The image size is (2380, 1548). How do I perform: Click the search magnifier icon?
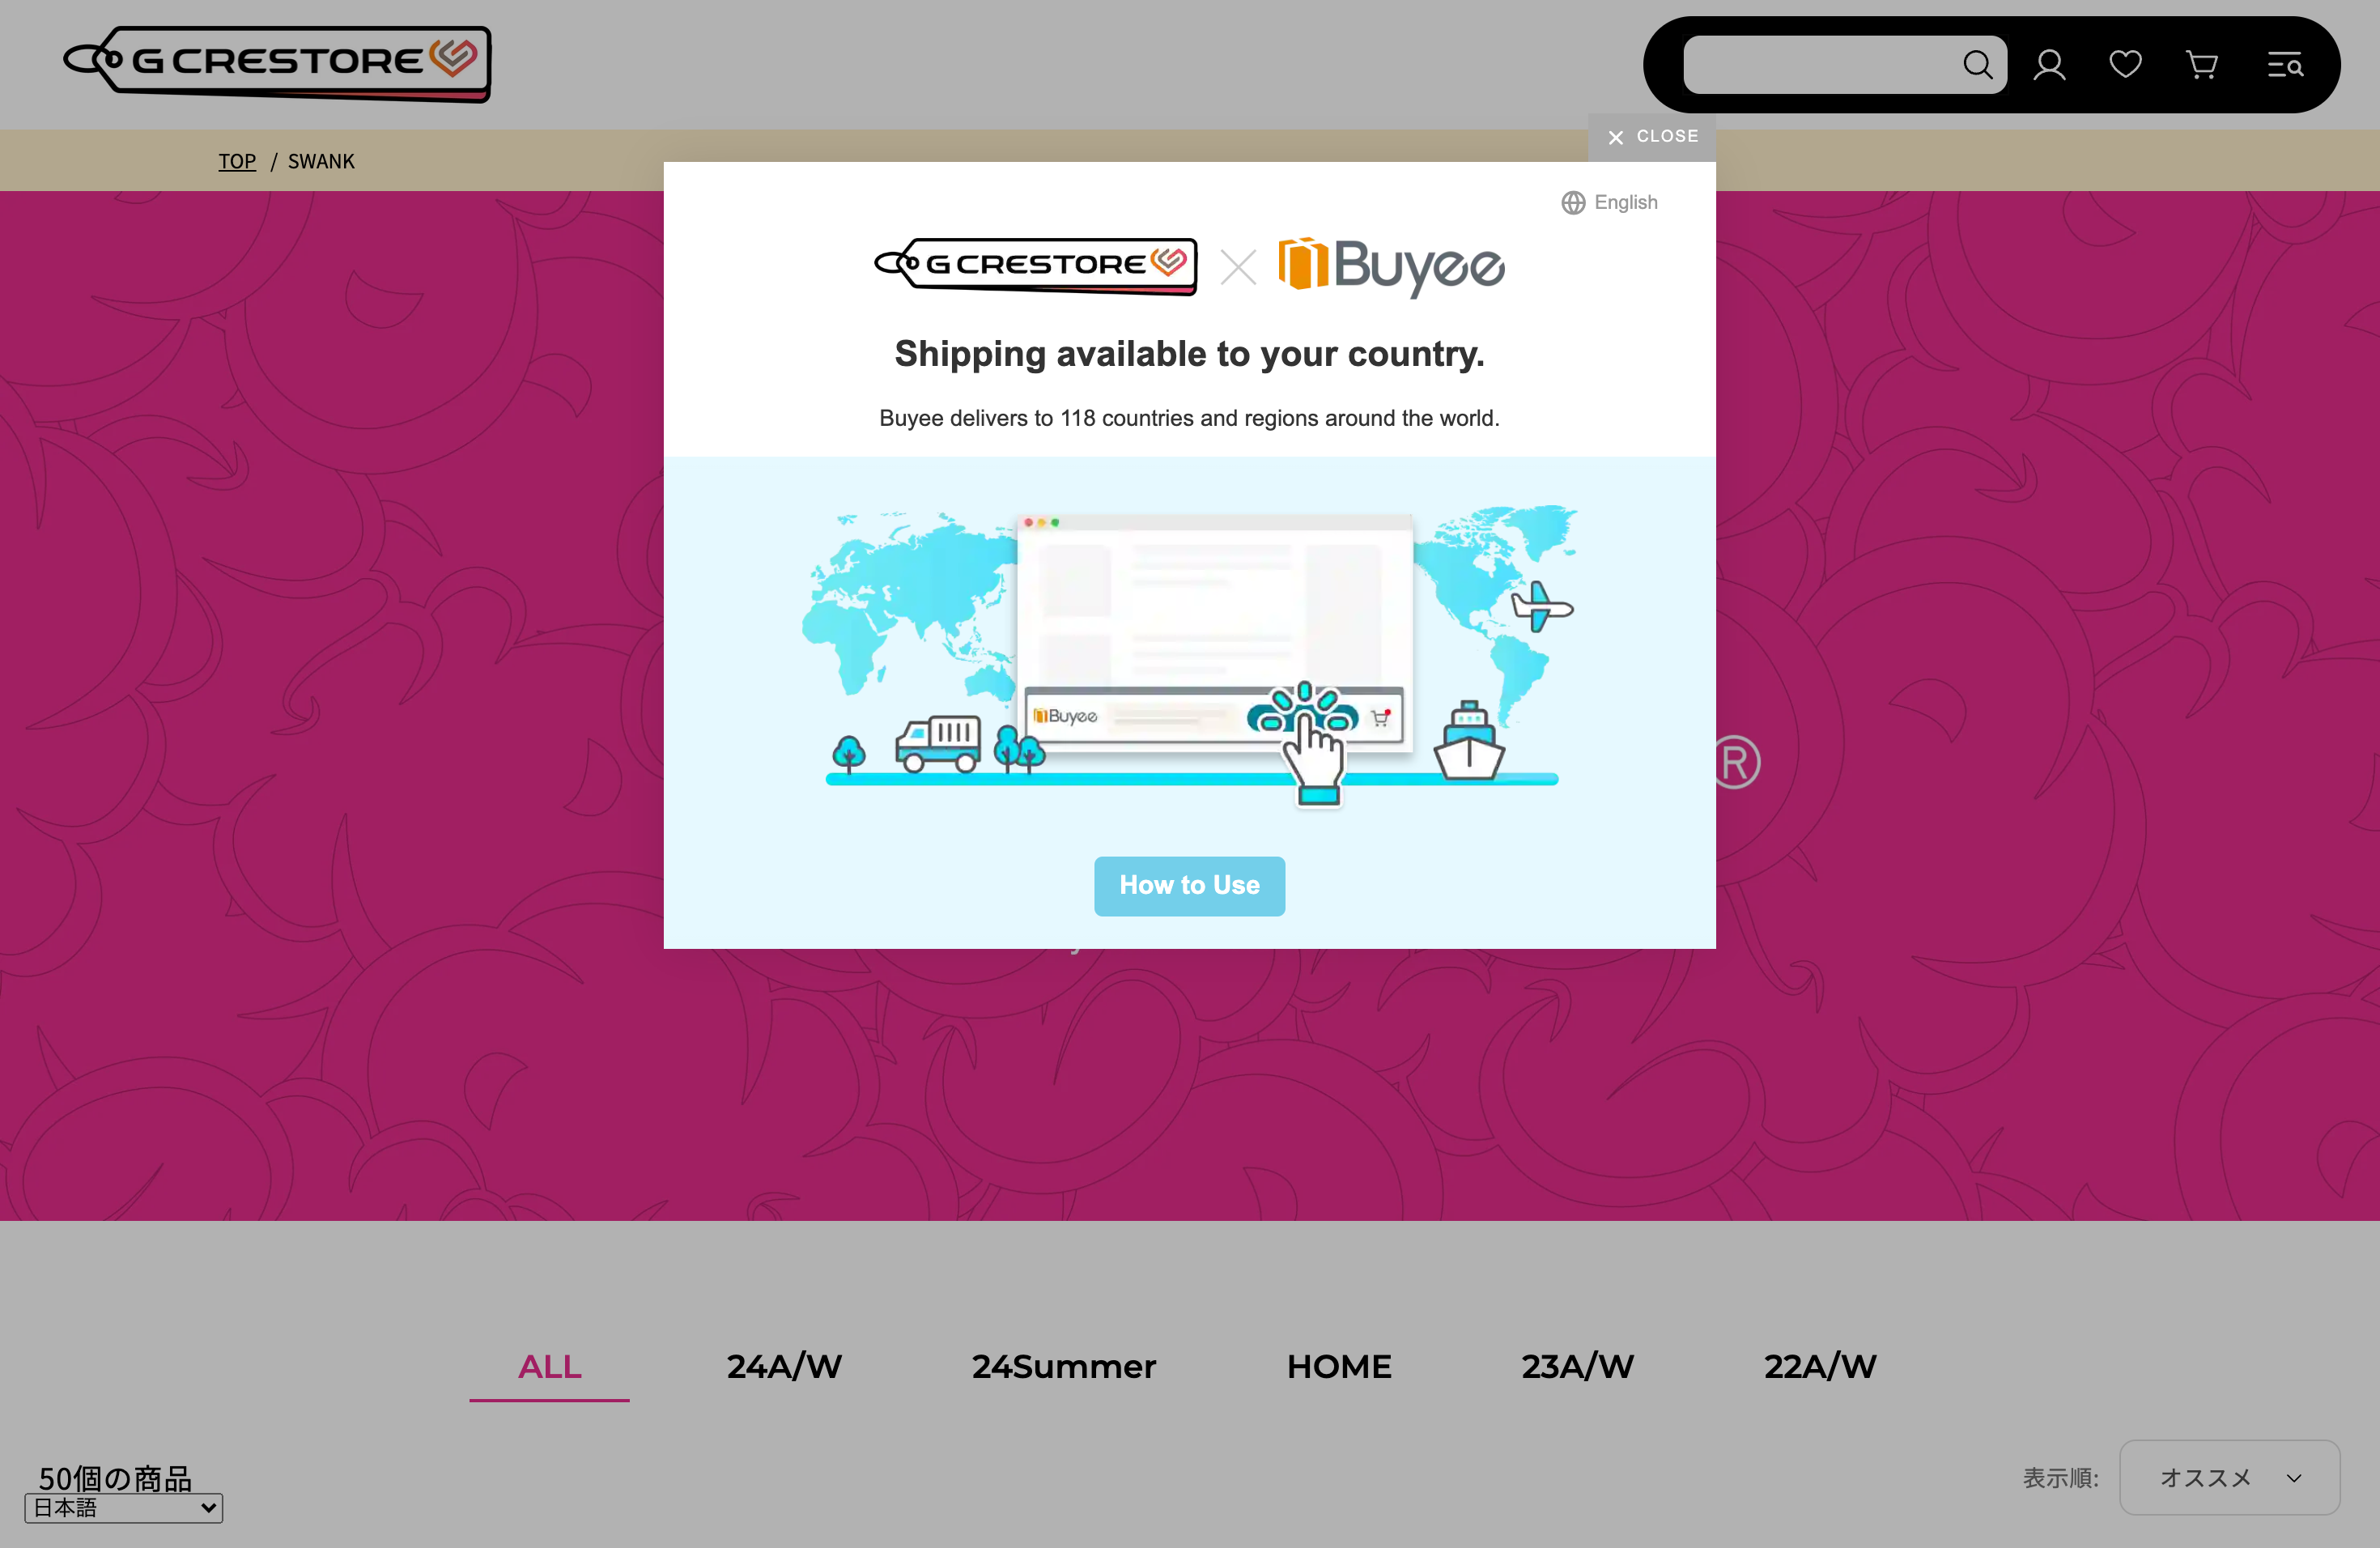point(1976,65)
